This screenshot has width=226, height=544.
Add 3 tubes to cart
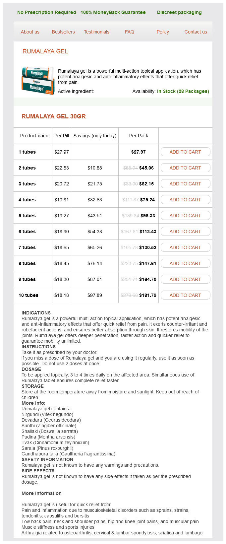[x=185, y=184]
